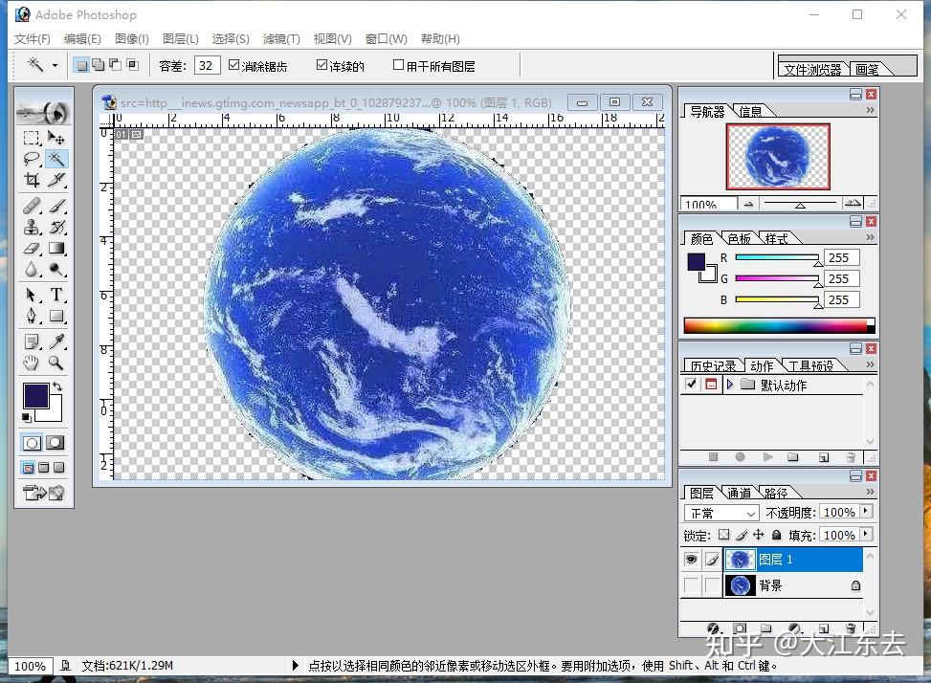The width and height of the screenshot is (931, 683).
Task: Open the 滤镜(T) menu
Action: coord(281,38)
